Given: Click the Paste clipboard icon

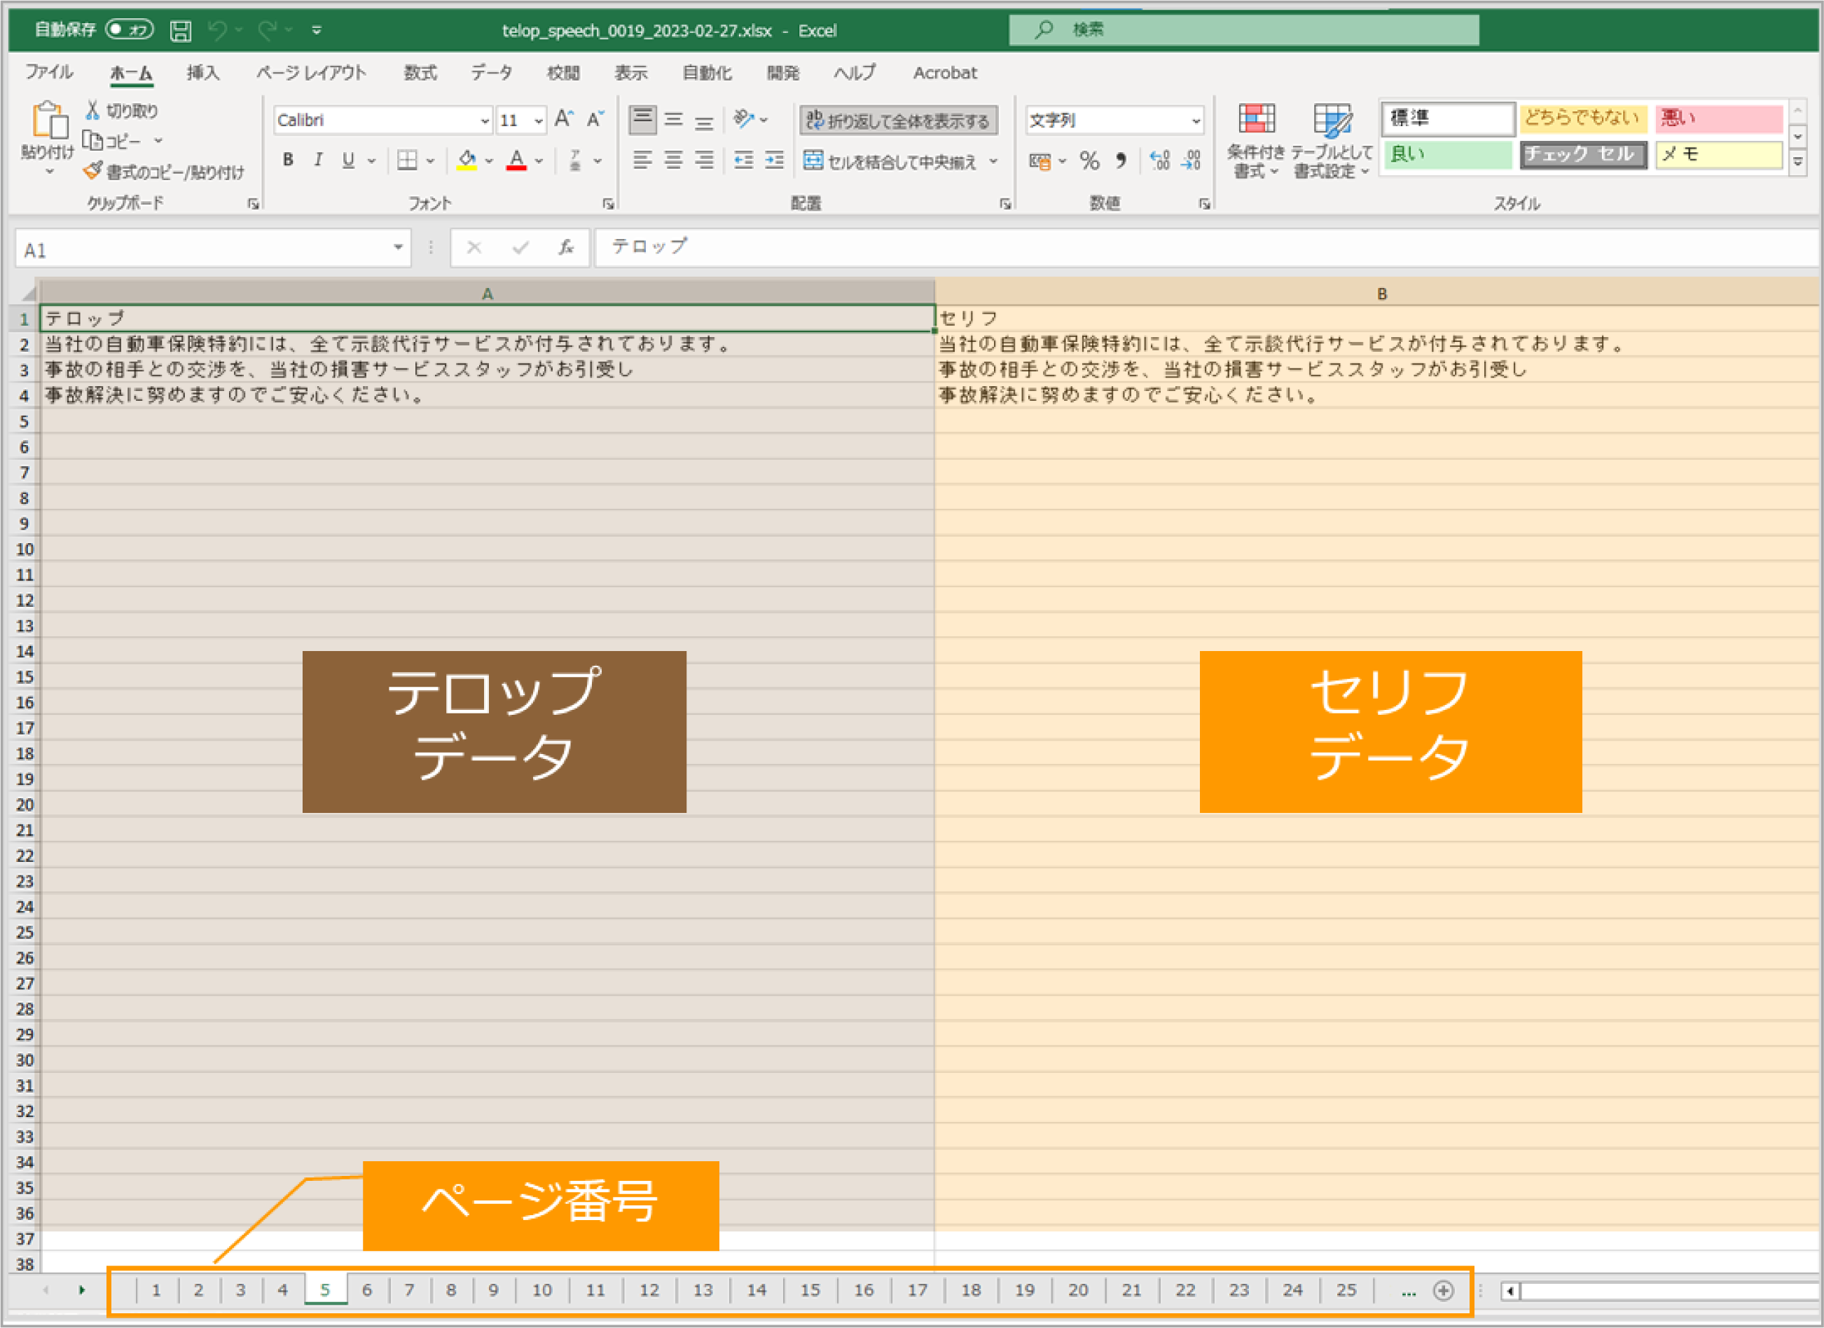Looking at the screenshot, I should 49,121.
